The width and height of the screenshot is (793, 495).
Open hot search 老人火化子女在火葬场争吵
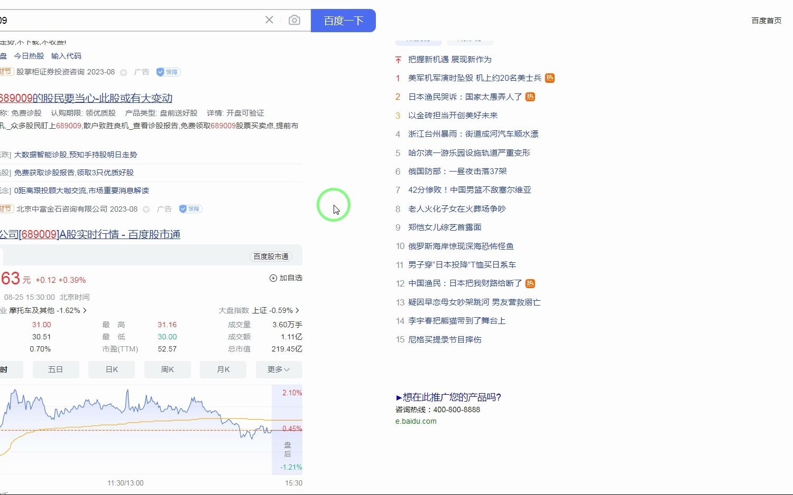click(x=457, y=209)
